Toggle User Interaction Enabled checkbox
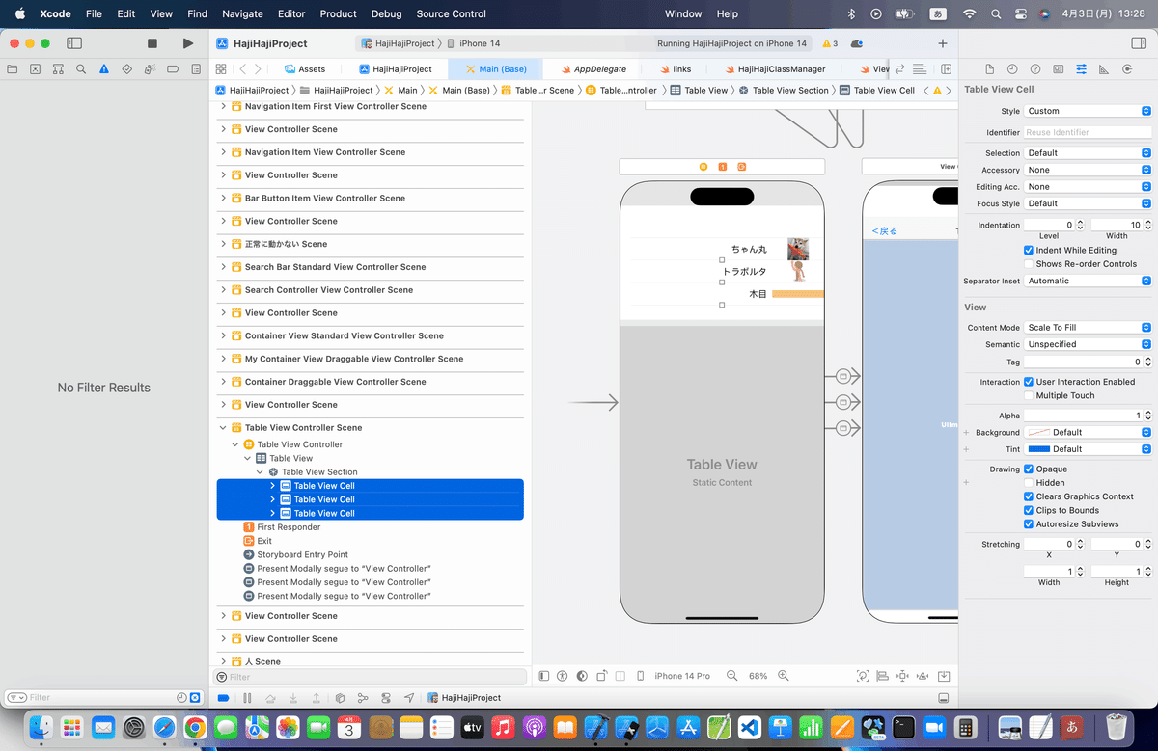1158x751 pixels. (1029, 382)
